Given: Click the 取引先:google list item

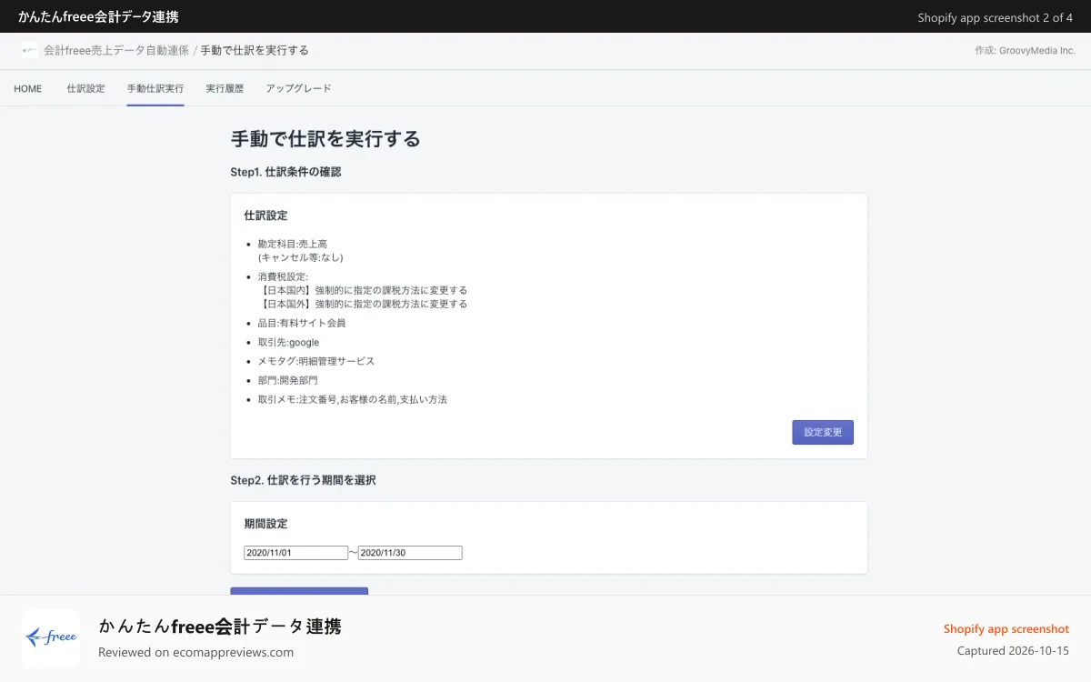Looking at the screenshot, I should click(x=288, y=342).
